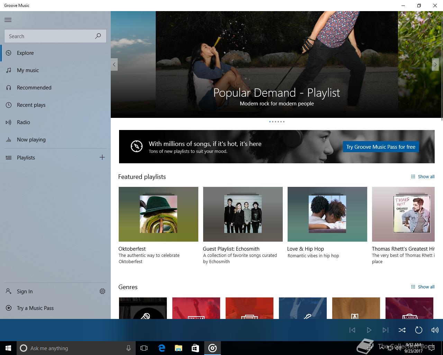Click into the Search box

point(55,36)
